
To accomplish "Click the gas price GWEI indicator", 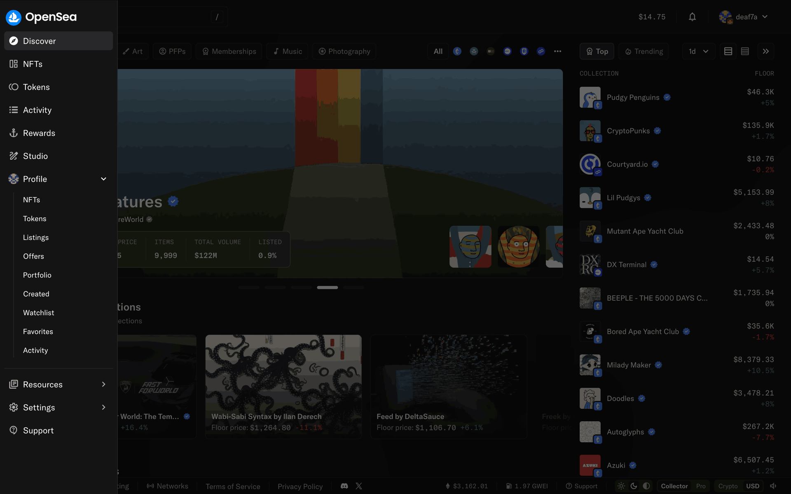I will pyautogui.click(x=527, y=486).
